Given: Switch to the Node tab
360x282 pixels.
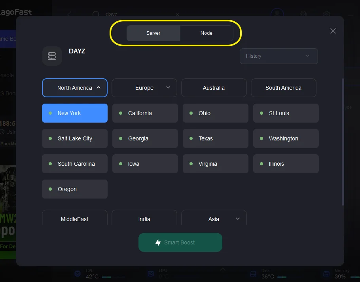Looking at the screenshot, I should pos(206,33).
